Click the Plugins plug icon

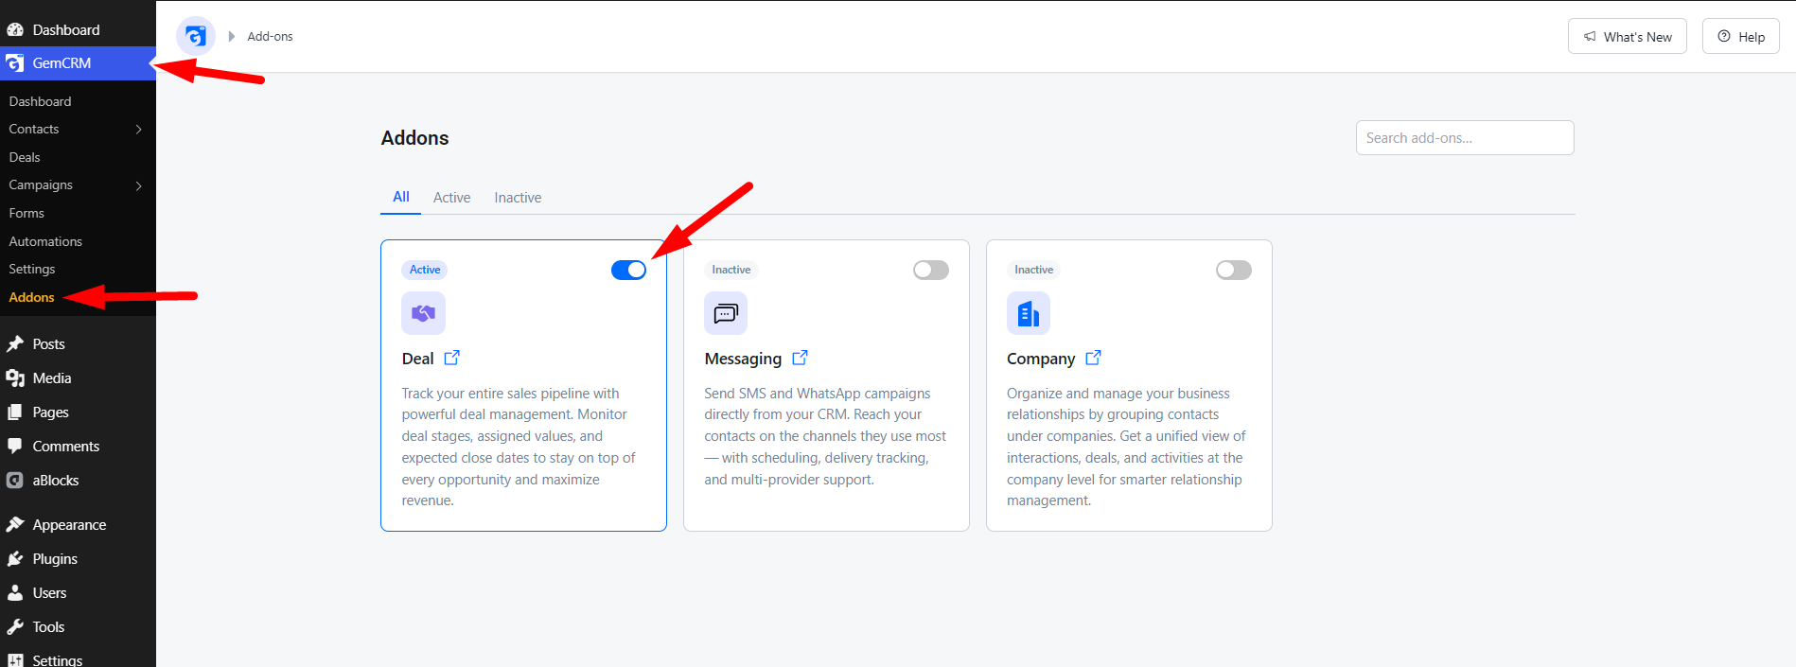pyautogui.click(x=15, y=559)
